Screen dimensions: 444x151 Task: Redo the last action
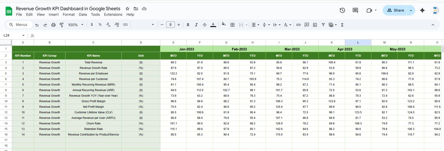45,25
